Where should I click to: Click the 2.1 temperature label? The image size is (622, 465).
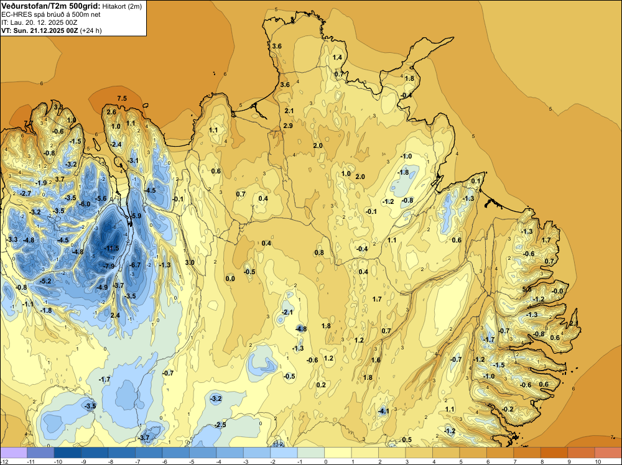(289, 111)
